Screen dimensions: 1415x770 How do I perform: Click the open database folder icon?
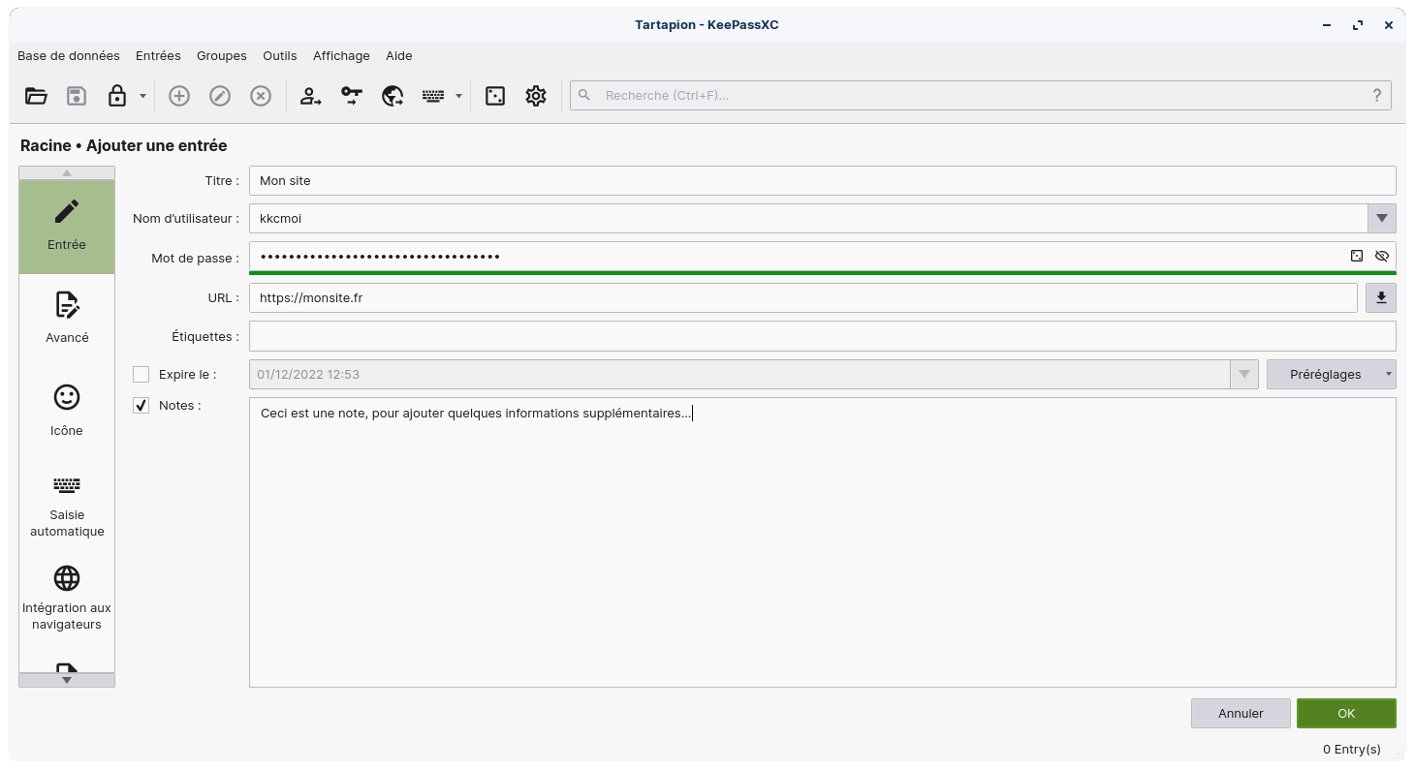click(36, 95)
